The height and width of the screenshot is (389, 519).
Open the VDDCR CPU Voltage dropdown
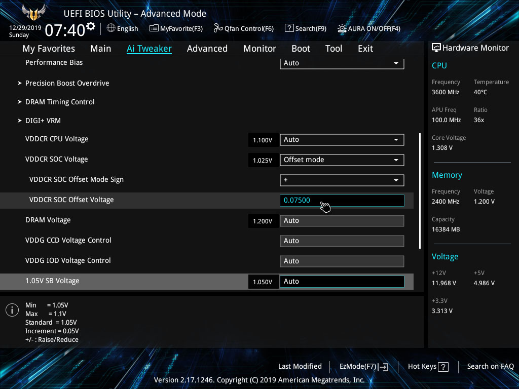tap(342, 140)
